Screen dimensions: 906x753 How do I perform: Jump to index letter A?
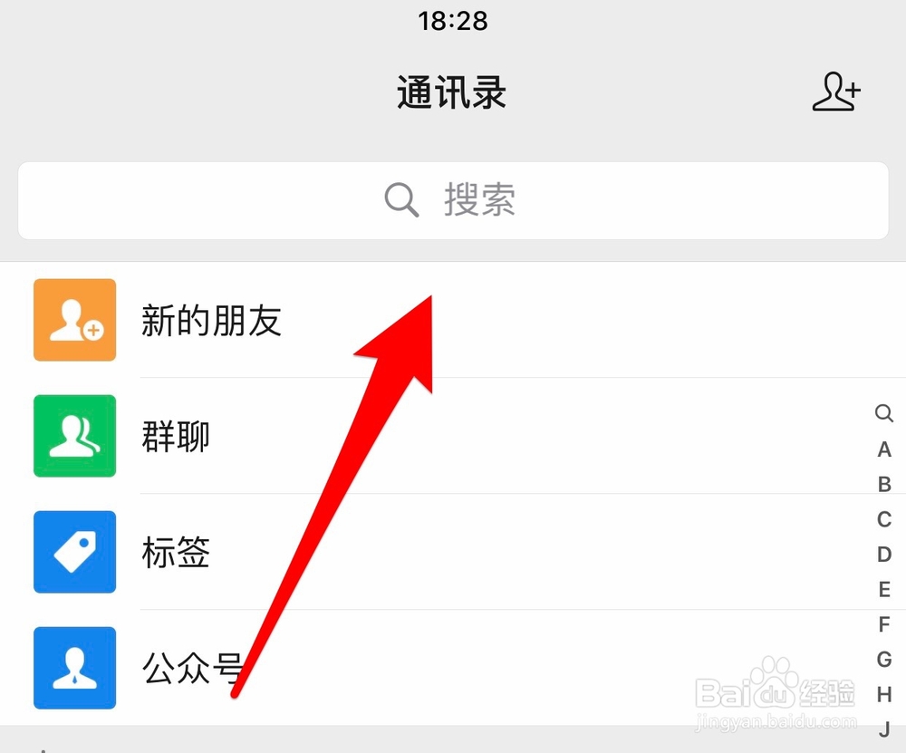pos(884,449)
